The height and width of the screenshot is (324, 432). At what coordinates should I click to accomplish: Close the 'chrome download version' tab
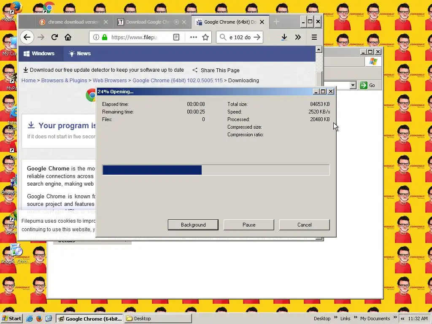(106, 22)
